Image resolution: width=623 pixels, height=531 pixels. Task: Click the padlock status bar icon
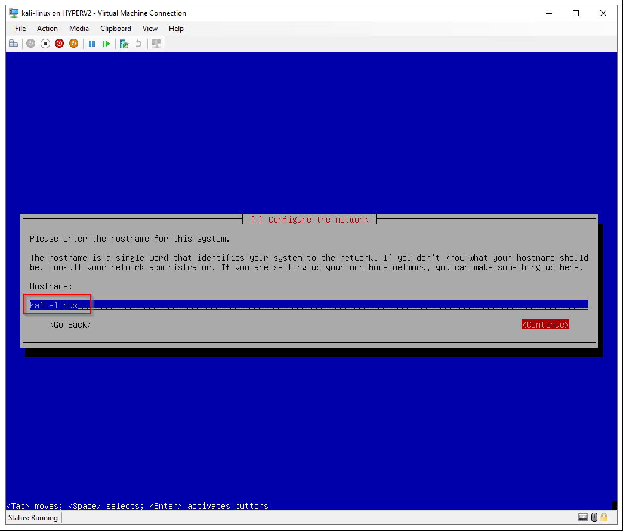point(604,517)
